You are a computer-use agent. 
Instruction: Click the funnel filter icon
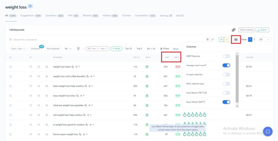coord(78,49)
